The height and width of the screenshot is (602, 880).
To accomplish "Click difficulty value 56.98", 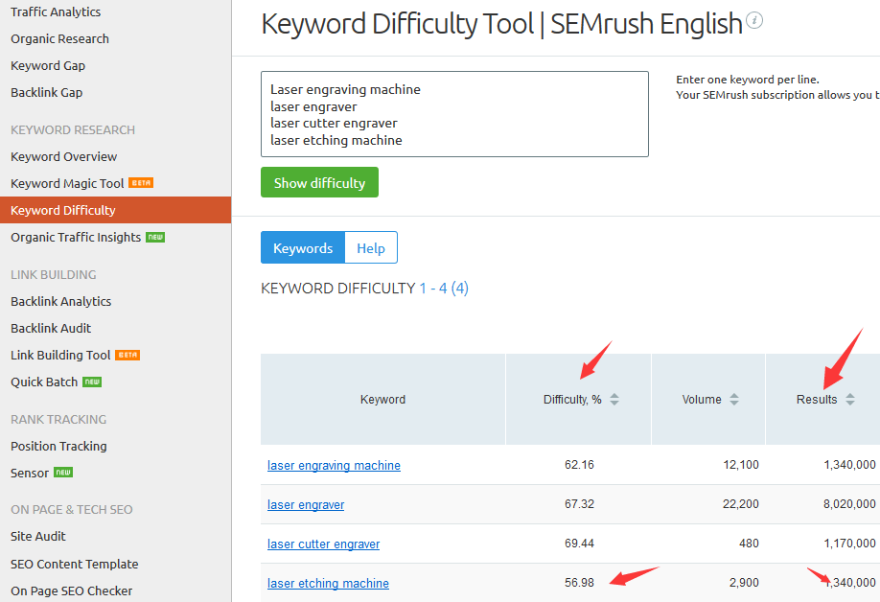I will pos(579,583).
